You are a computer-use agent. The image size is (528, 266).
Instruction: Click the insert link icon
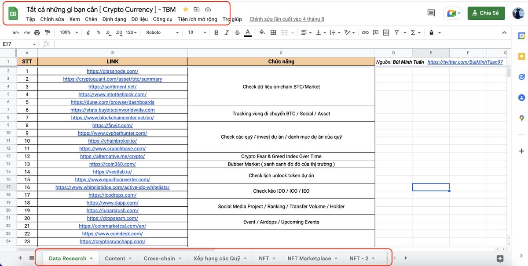pyautogui.click(x=365, y=32)
